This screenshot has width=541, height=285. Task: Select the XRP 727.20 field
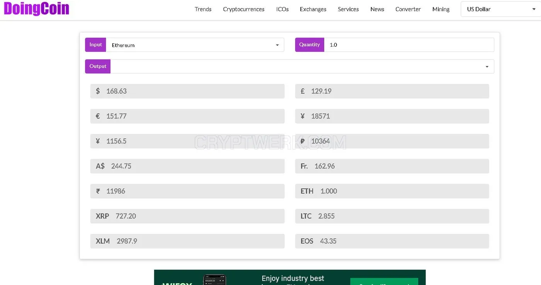point(187,216)
